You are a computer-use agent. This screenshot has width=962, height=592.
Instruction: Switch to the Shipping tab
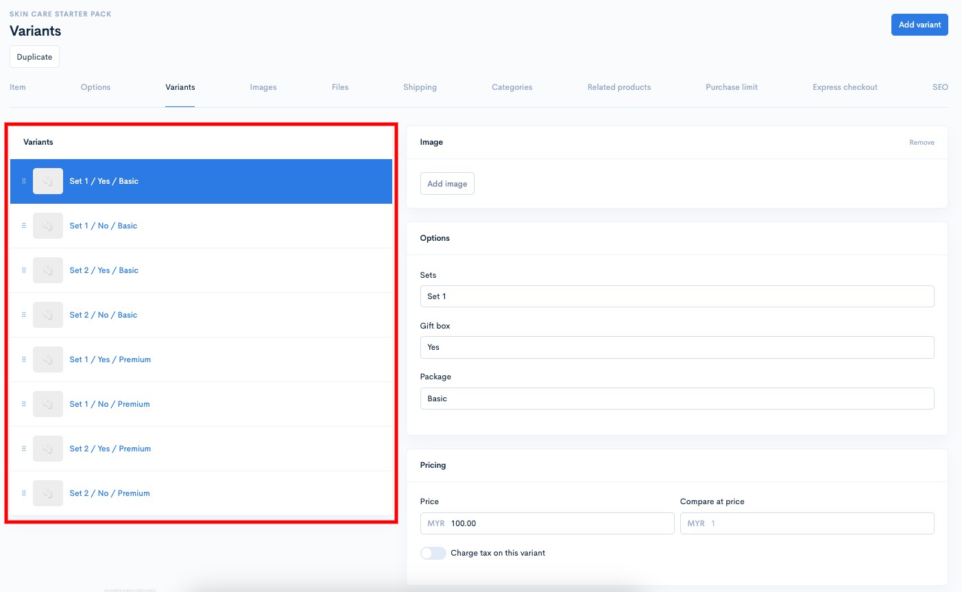coord(420,87)
